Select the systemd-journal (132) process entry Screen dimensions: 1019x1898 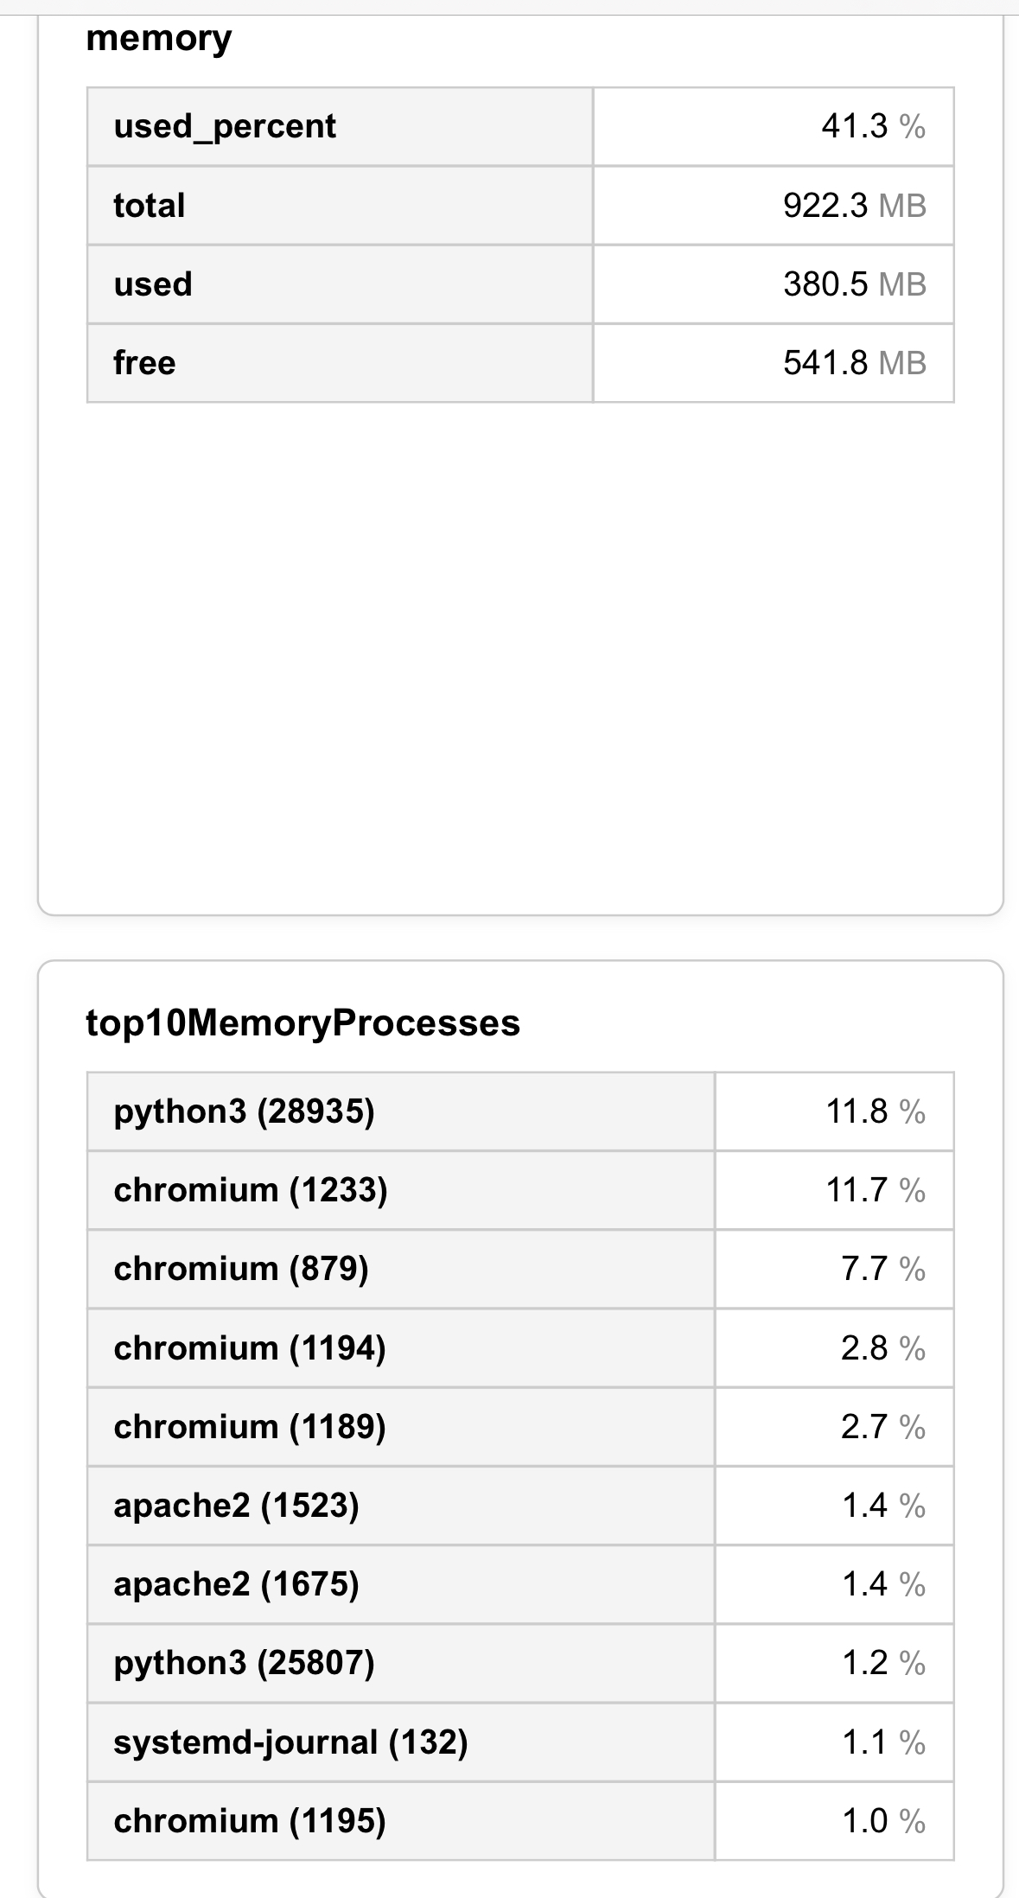pyautogui.click(x=290, y=1742)
